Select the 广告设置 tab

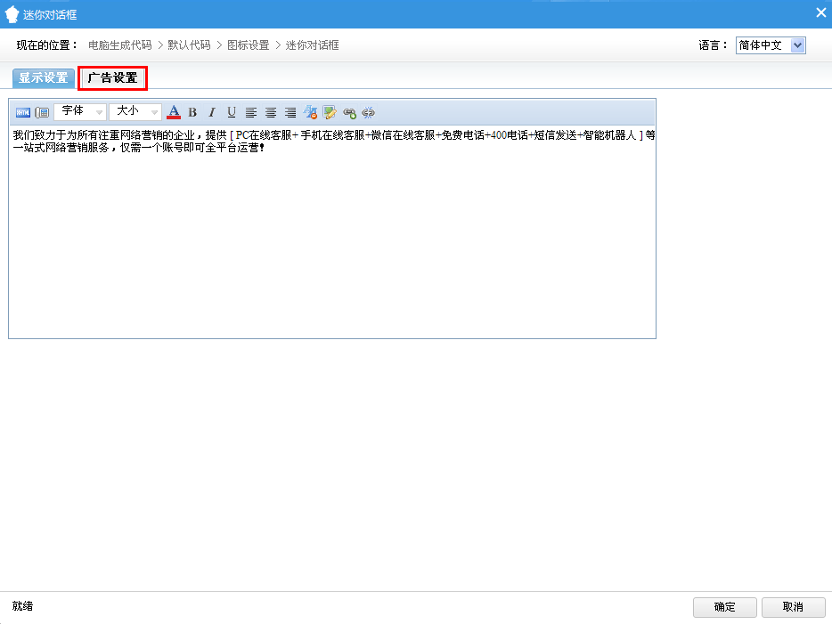click(x=113, y=78)
